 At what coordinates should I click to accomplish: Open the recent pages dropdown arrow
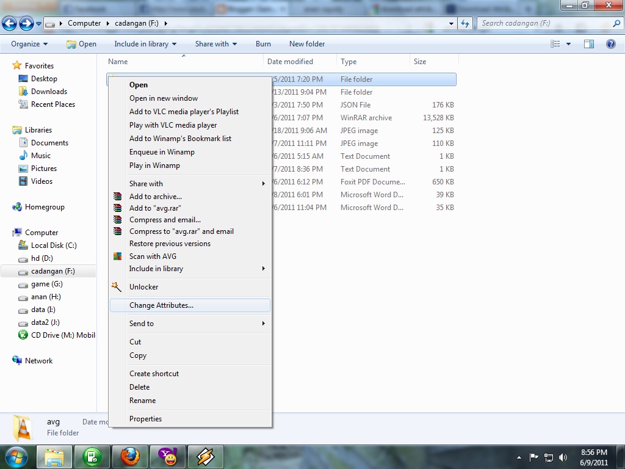38,24
